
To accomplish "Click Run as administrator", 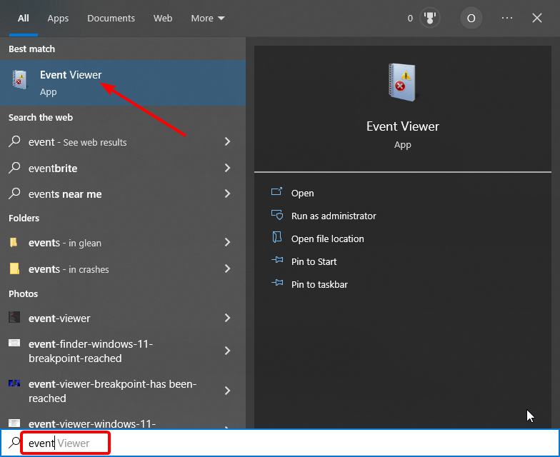I will tap(334, 216).
